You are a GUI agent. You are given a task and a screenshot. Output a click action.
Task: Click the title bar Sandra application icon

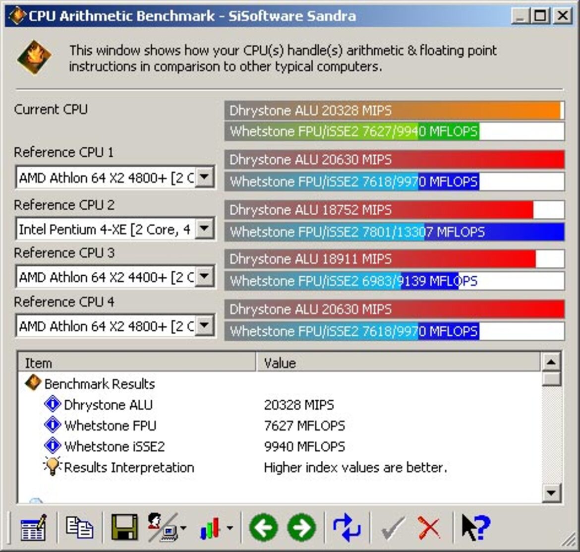(17, 16)
